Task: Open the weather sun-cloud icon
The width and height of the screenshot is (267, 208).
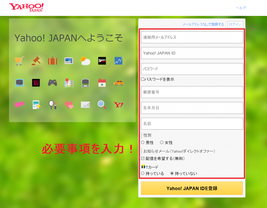Action: click(86, 61)
